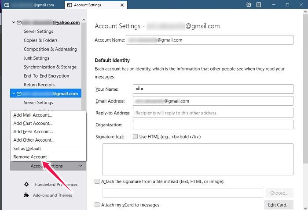Click the Default Identity heading text
This screenshot has width=308, height=210.
point(112,60)
